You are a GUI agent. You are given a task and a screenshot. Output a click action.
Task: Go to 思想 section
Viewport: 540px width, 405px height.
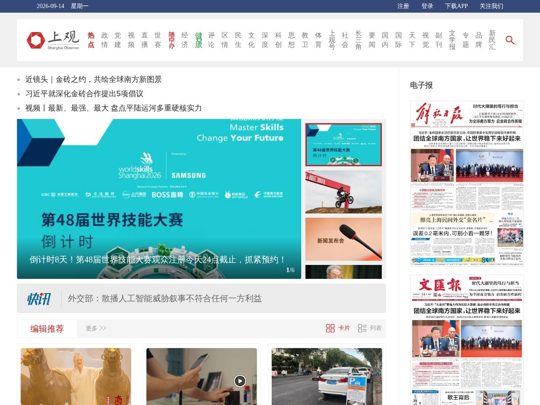tap(292, 40)
